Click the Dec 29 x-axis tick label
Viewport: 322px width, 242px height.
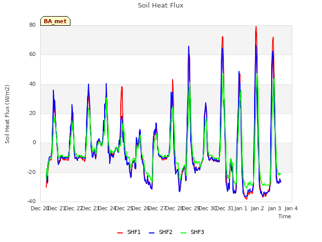191,208
